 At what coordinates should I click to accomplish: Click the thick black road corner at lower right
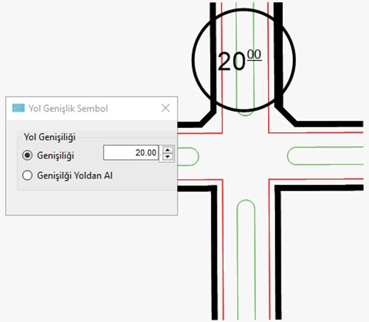[x=279, y=190]
